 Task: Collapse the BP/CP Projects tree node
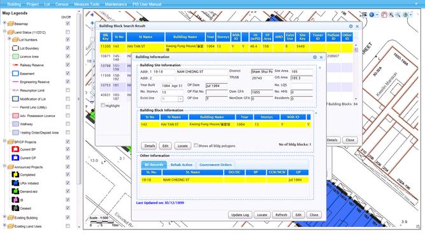(x=4, y=141)
